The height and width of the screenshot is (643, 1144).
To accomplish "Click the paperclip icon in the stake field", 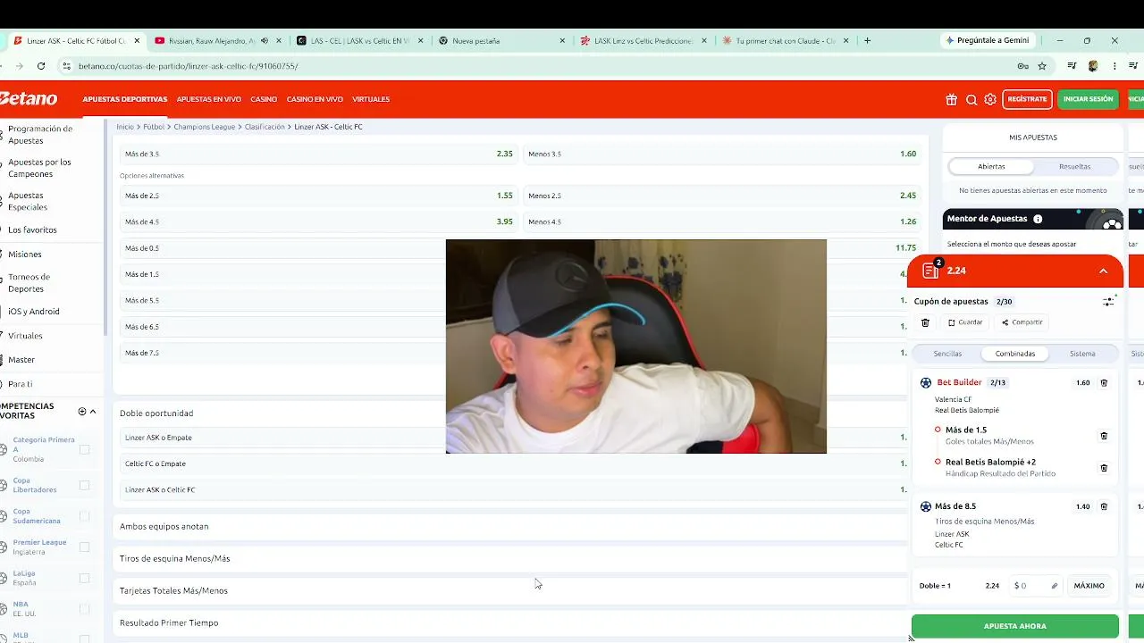I will point(1055,586).
